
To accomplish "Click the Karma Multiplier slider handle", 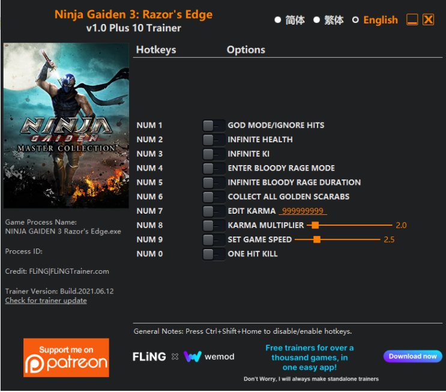I will (315, 225).
